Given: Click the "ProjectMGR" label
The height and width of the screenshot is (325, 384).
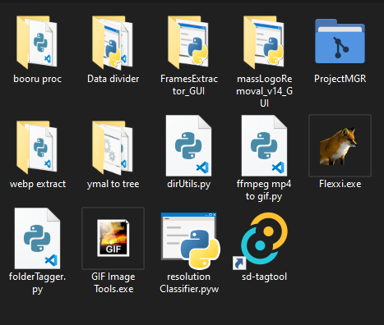Looking at the screenshot, I should 340,79.
